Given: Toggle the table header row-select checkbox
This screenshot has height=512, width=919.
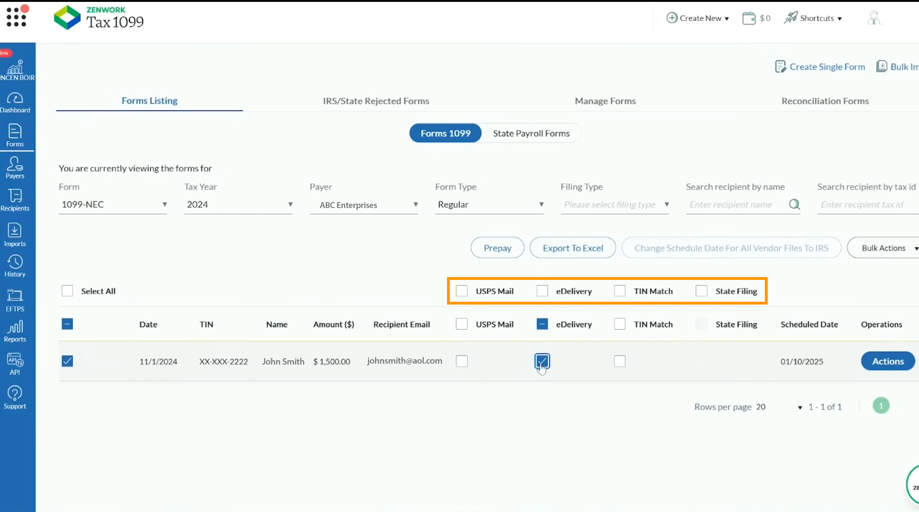Looking at the screenshot, I should [68, 324].
